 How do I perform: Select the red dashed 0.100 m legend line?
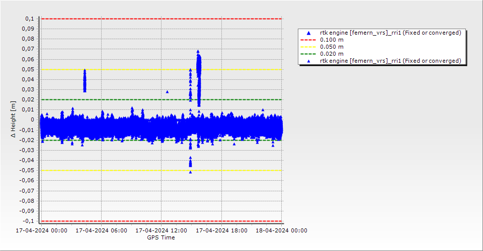coord(309,40)
